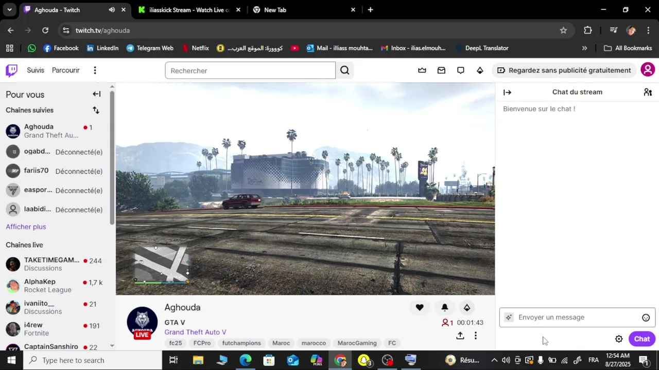Image resolution: width=659 pixels, height=370 pixels.
Task: Open Whispers speech bubble icon
Action: [461, 70]
